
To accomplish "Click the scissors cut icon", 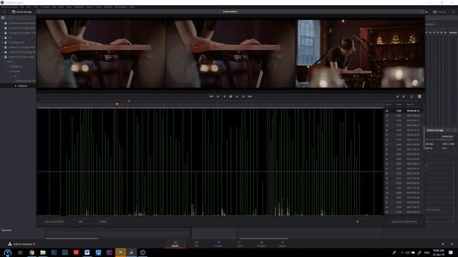I will pyautogui.click(x=411, y=96).
